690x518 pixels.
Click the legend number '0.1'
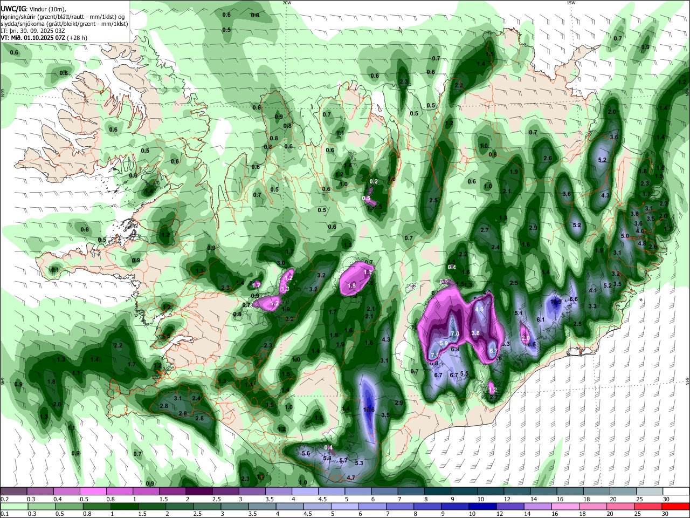(x=4, y=514)
